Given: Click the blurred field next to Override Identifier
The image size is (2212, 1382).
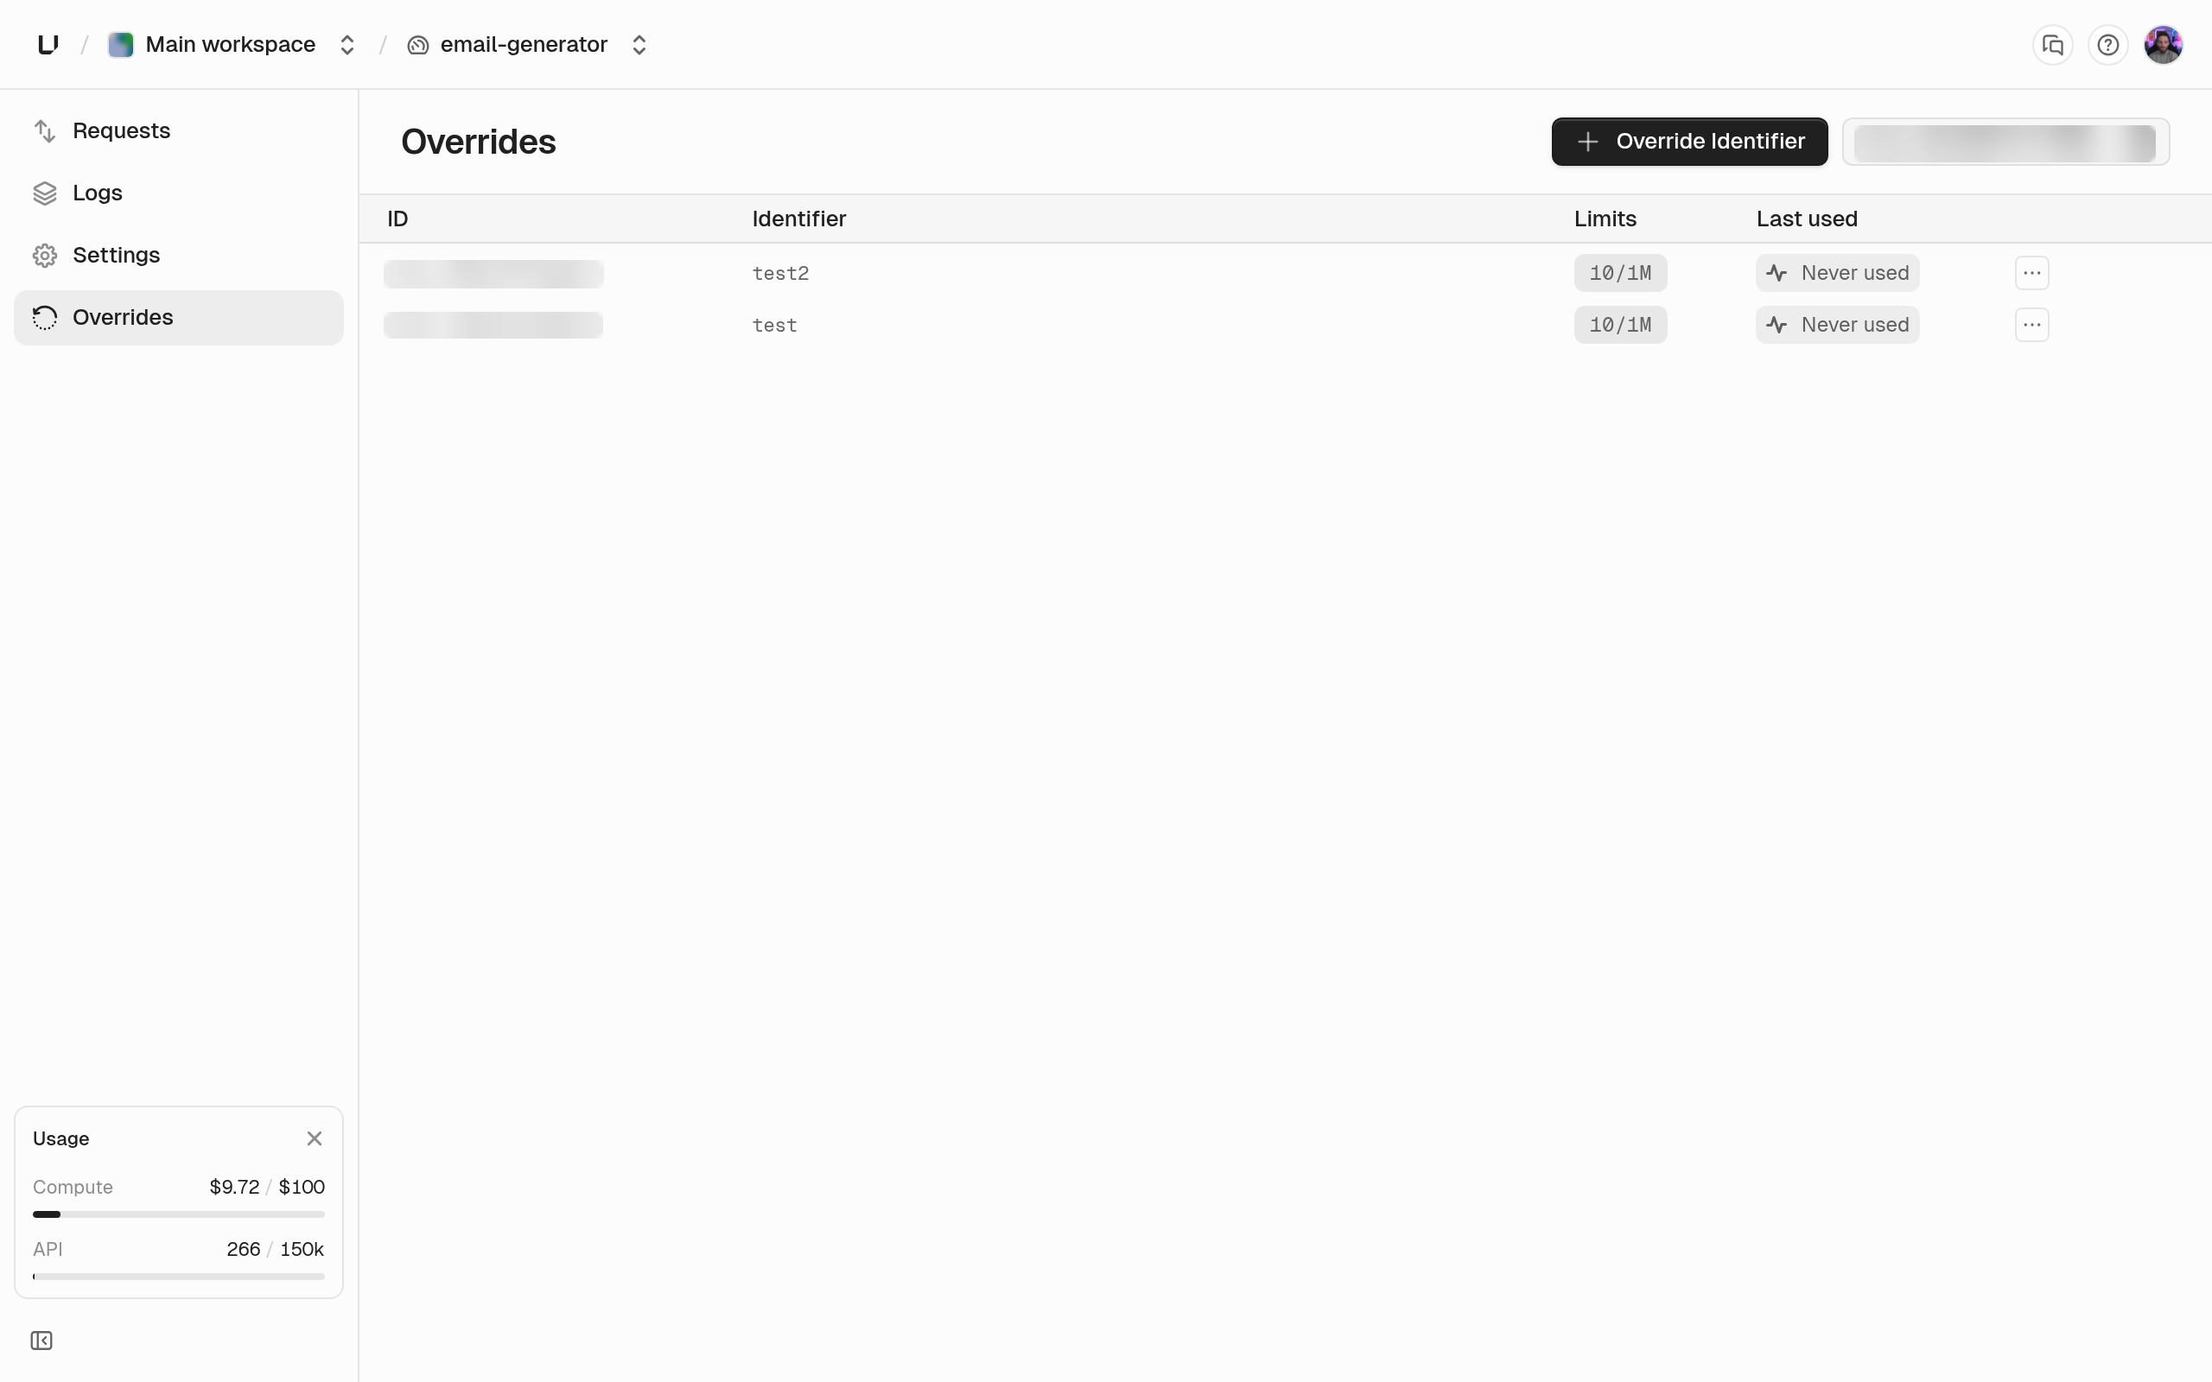Looking at the screenshot, I should [2005, 142].
